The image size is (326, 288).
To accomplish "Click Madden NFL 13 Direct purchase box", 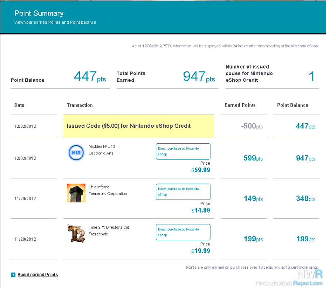I will 183,151.
